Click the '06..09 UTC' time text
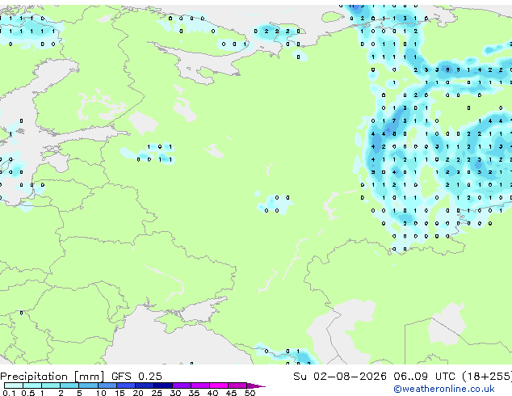This screenshot has width=512, height=396. click(x=424, y=377)
